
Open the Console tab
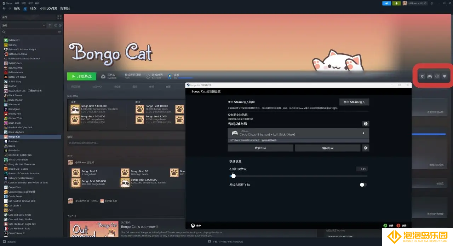(x=65, y=8)
